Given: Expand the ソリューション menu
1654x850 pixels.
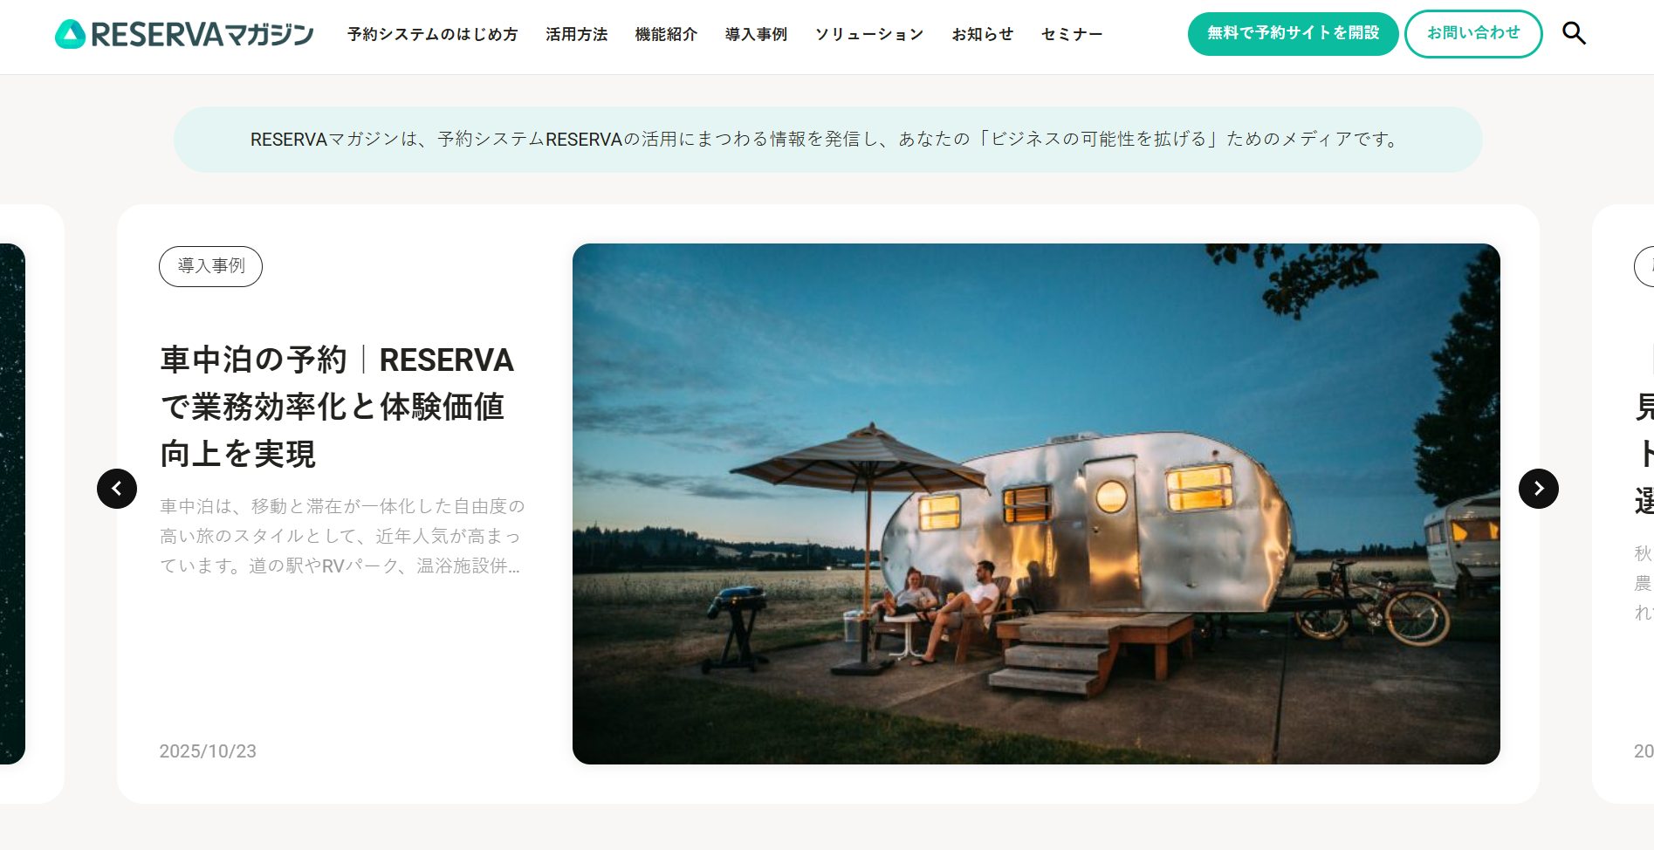Looking at the screenshot, I should 869,35.
